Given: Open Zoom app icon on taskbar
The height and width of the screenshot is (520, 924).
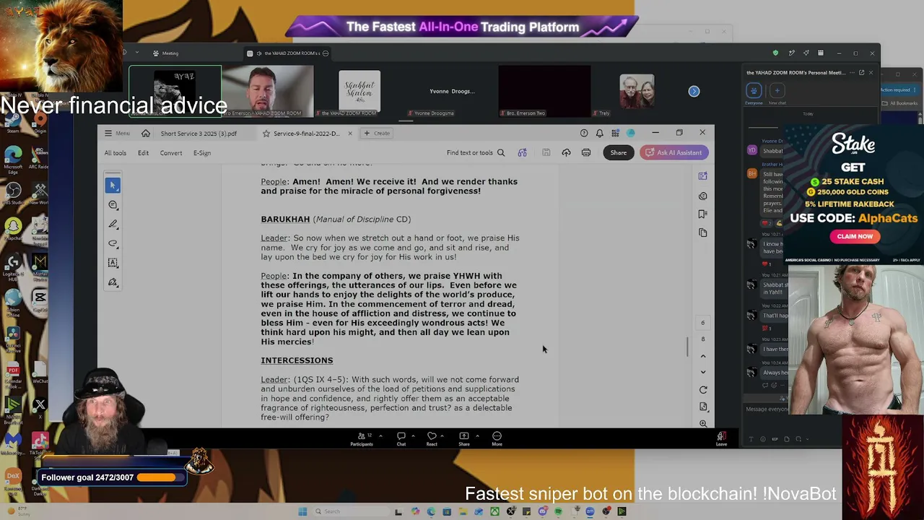Looking at the screenshot, I should pyautogui.click(x=590, y=511).
